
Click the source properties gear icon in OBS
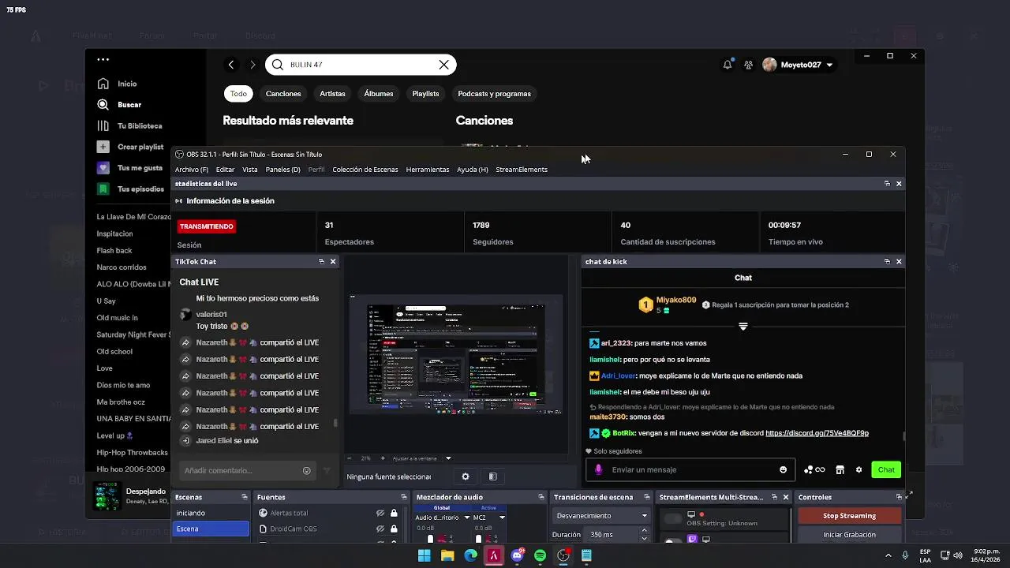click(x=466, y=476)
